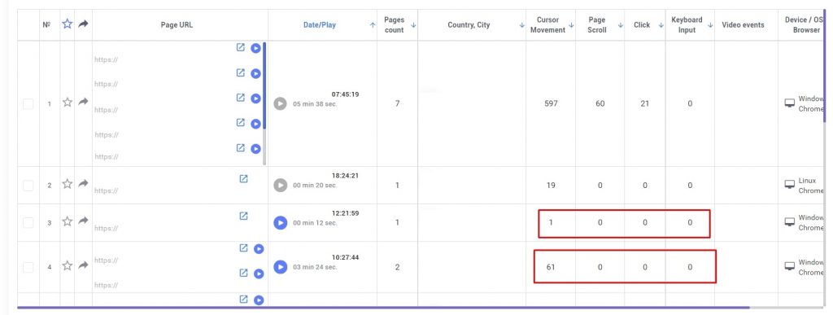This screenshot has height=315, width=833.
Task: Check the checkbox for session row 1
Action: 28,103
